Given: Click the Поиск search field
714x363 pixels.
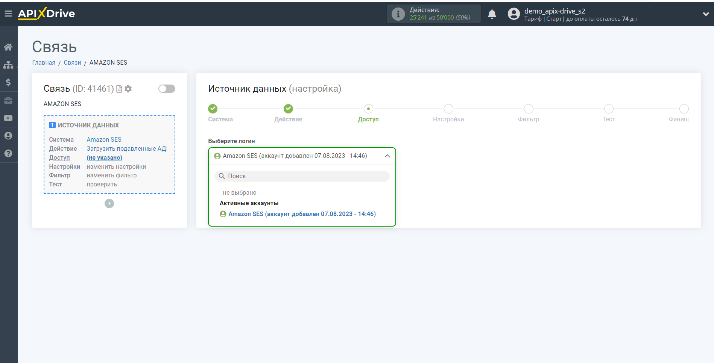Looking at the screenshot, I should [x=302, y=176].
